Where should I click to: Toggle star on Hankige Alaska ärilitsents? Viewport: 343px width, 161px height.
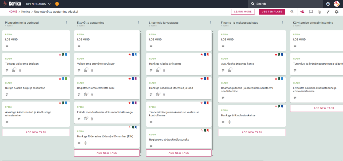point(202,55)
